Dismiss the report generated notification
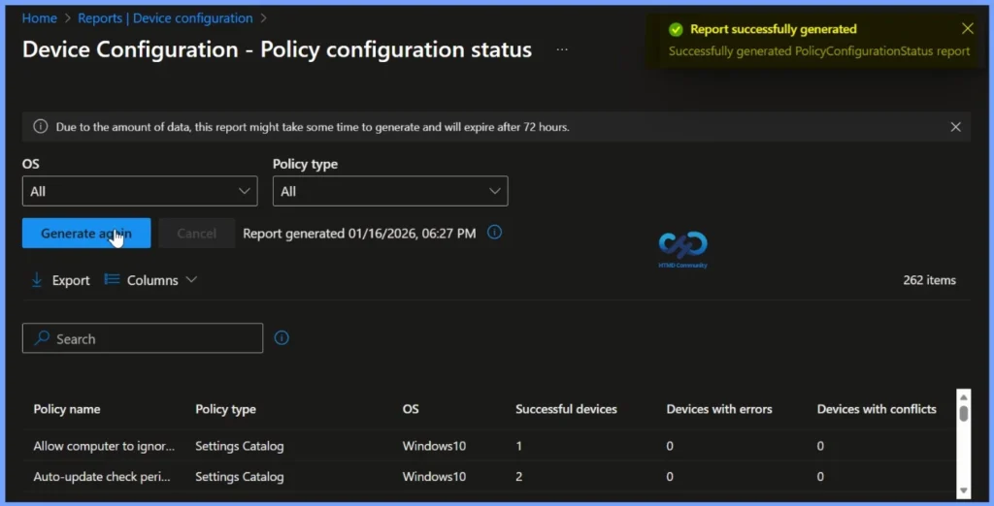The width and height of the screenshot is (994, 506). coord(968,28)
